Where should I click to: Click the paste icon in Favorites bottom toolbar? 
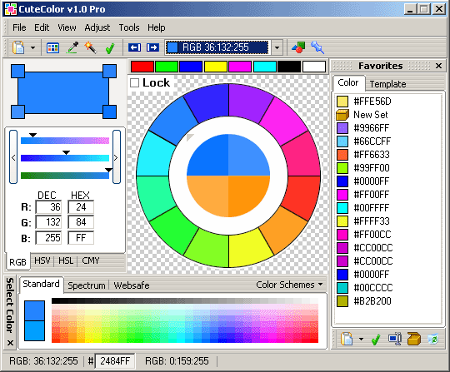tap(347, 339)
